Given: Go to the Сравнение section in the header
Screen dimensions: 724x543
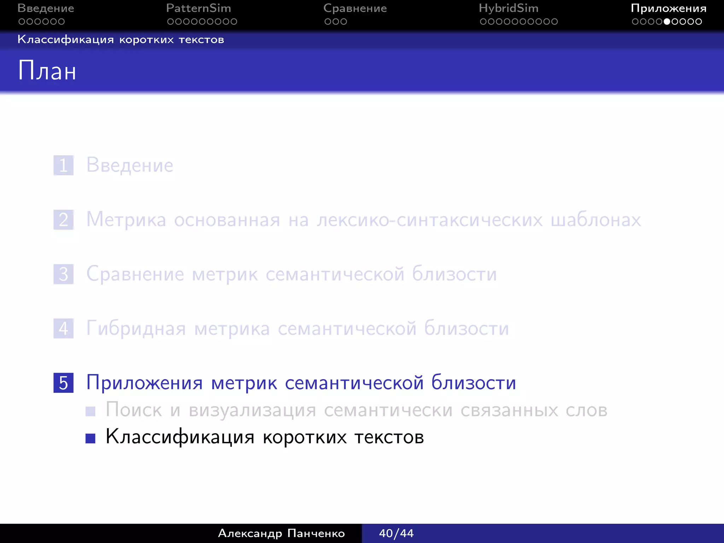Looking at the screenshot, I should coord(355,8).
